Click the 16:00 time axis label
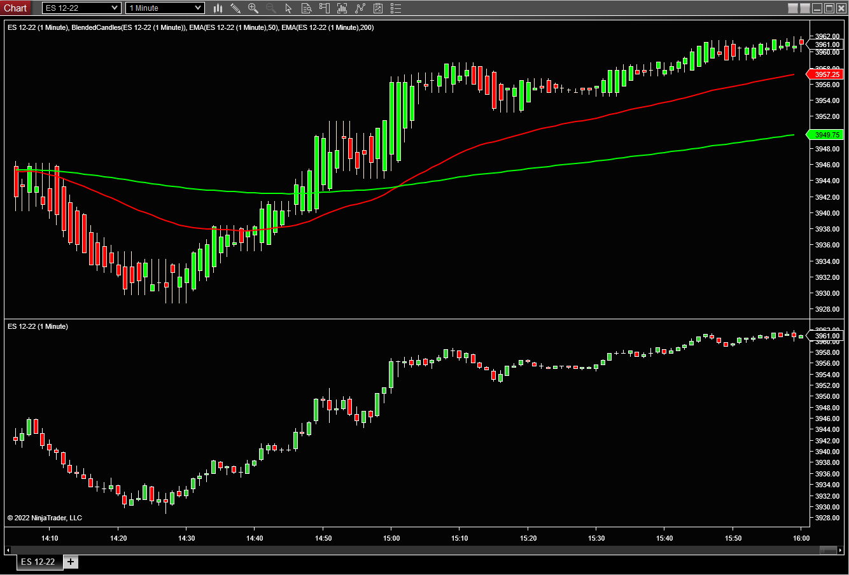Image resolution: width=849 pixels, height=575 pixels. click(801, 538)
